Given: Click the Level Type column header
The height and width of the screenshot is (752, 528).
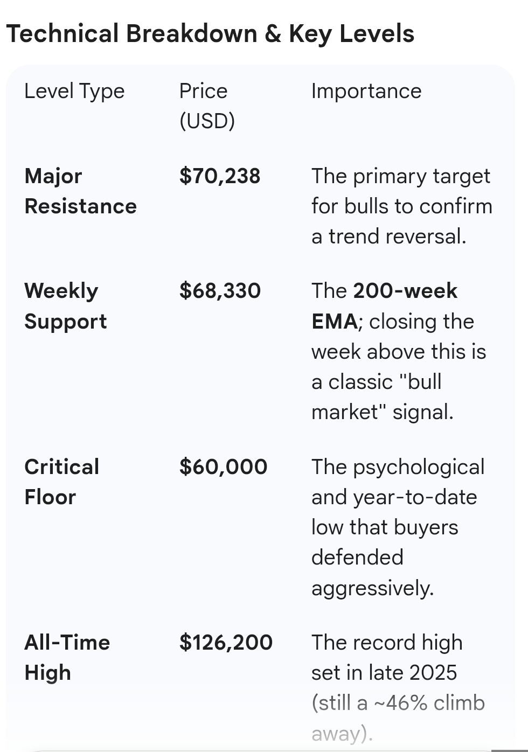Looking at the screenshot, I should [x=74, y=92].
